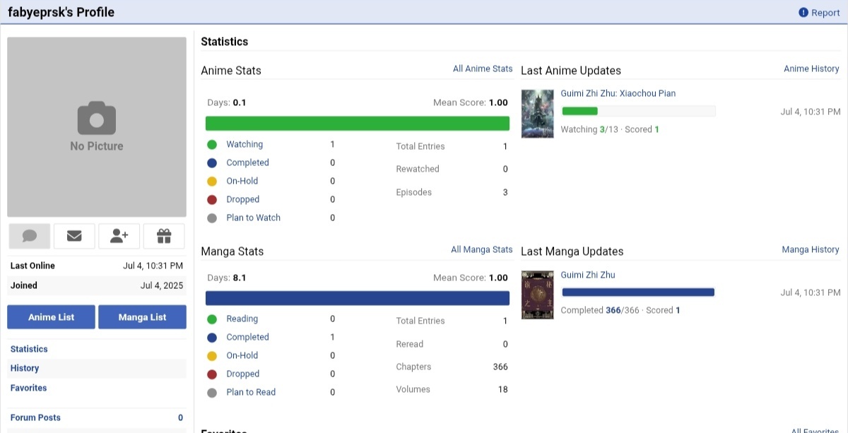Send a message via envelope icon
Viewport: 848px width, 433px height.
[x=74, y=236]
